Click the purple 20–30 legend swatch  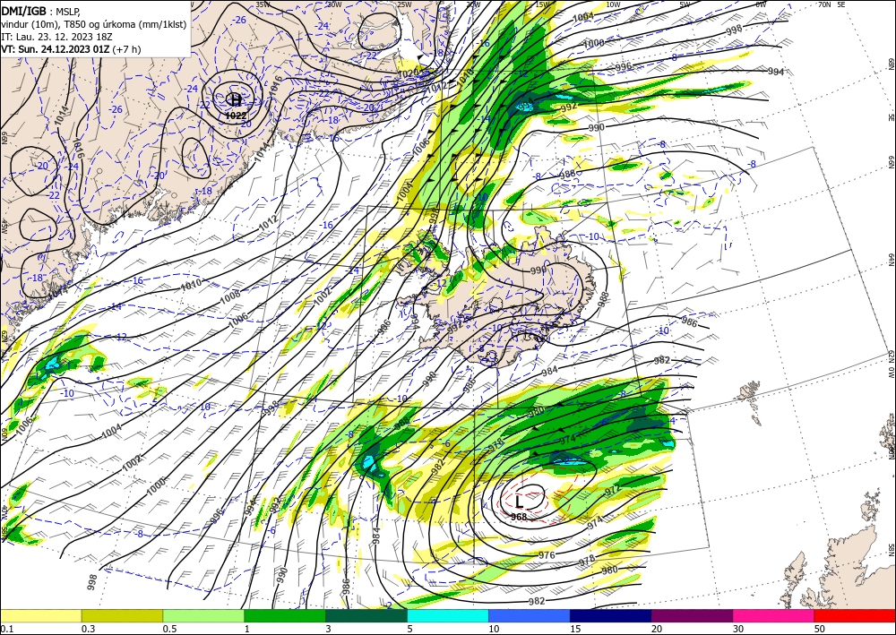click(x=692, y=615)
